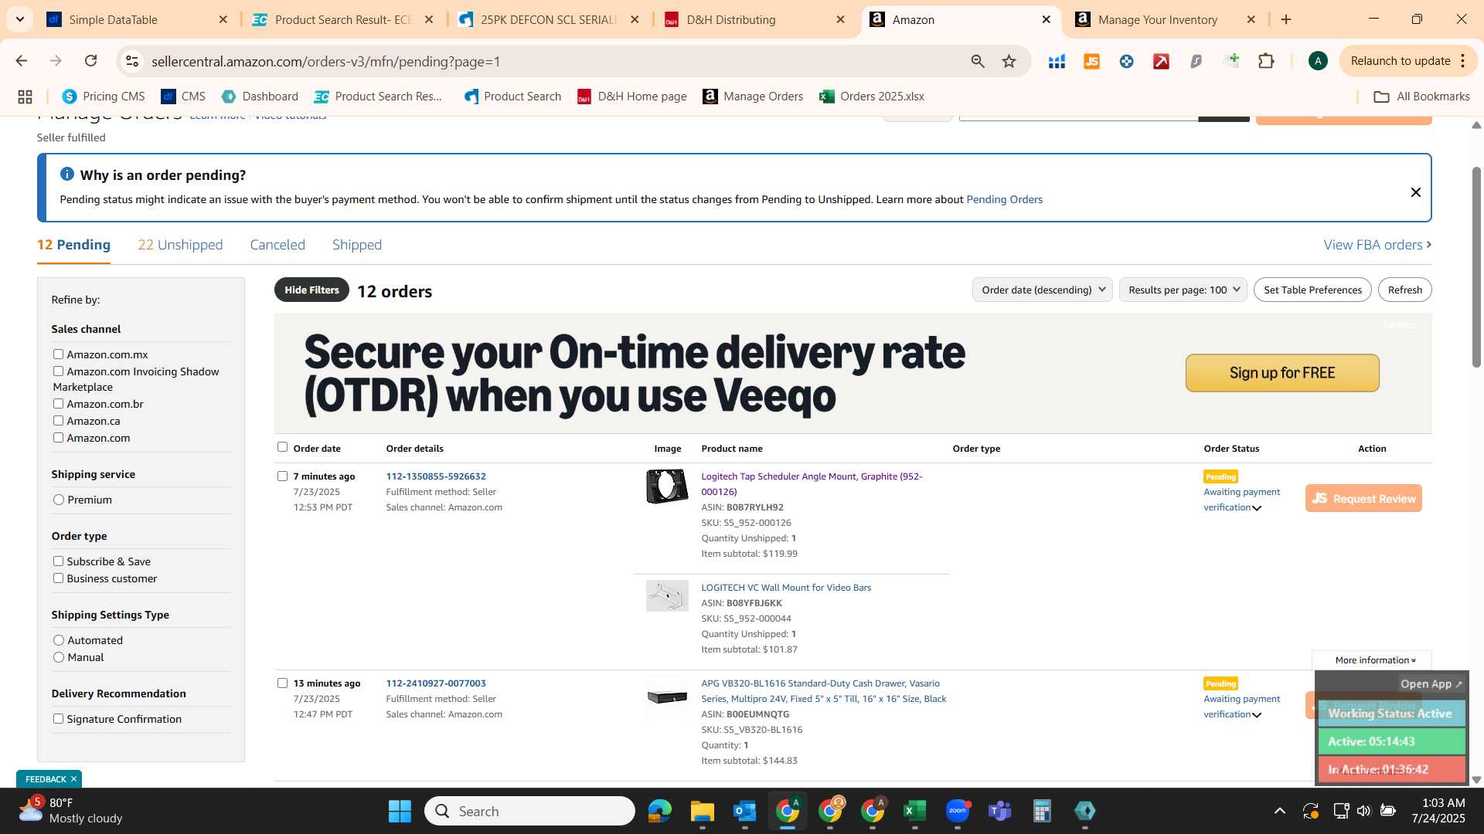Screen dimensions: 1484x834
Task: Open Excel from taskbar
Action: 914,811
